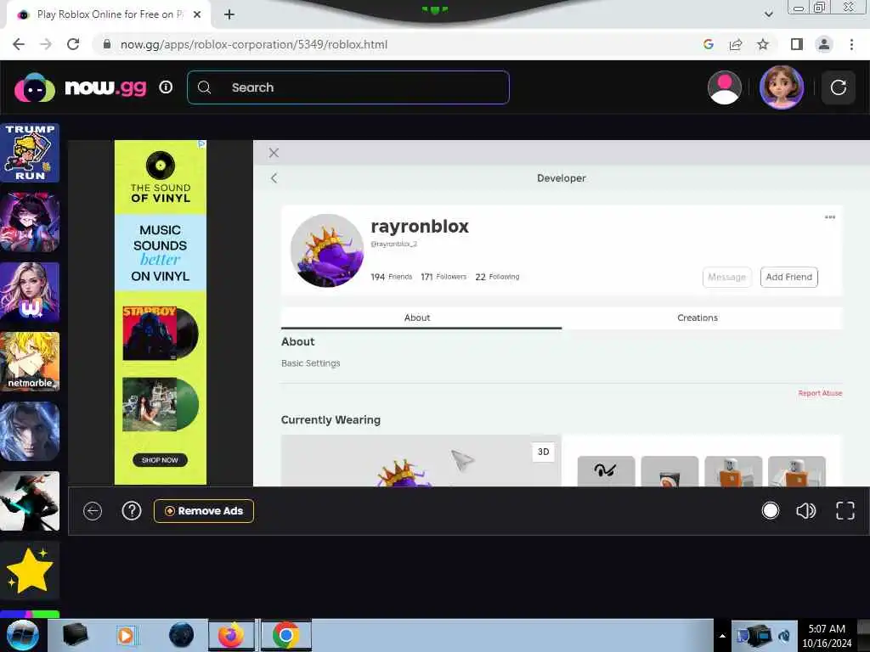Open the shadow warrior game thumbnail
The width and height of the screenshot is (870, 652).
click(x=30, y=501)
